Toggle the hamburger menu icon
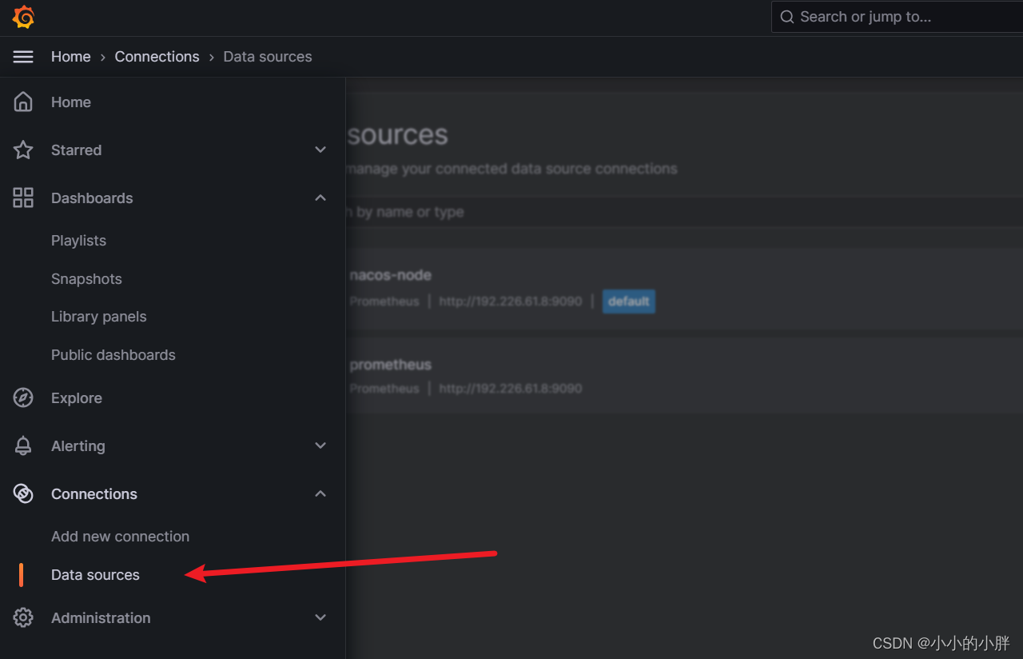The height and width of the screenshot is (659, 1023). click(x=23, y=57)
